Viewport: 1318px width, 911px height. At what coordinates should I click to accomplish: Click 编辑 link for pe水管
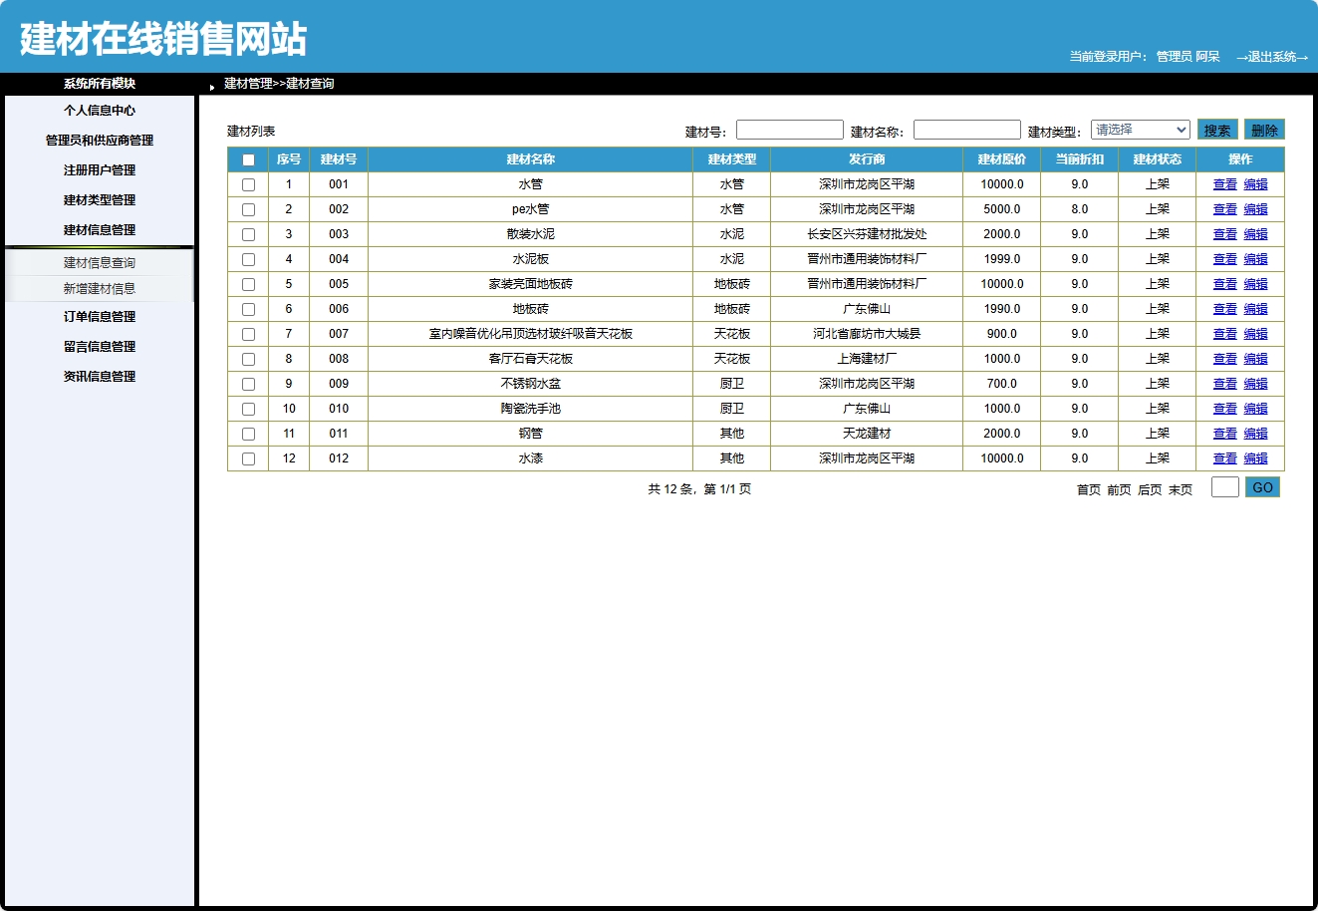click(x=1254, y=208)
